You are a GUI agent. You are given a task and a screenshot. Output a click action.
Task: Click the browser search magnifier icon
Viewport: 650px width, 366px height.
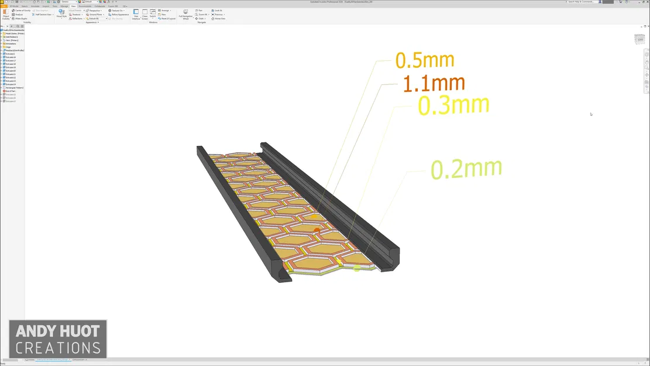[18, 26]
